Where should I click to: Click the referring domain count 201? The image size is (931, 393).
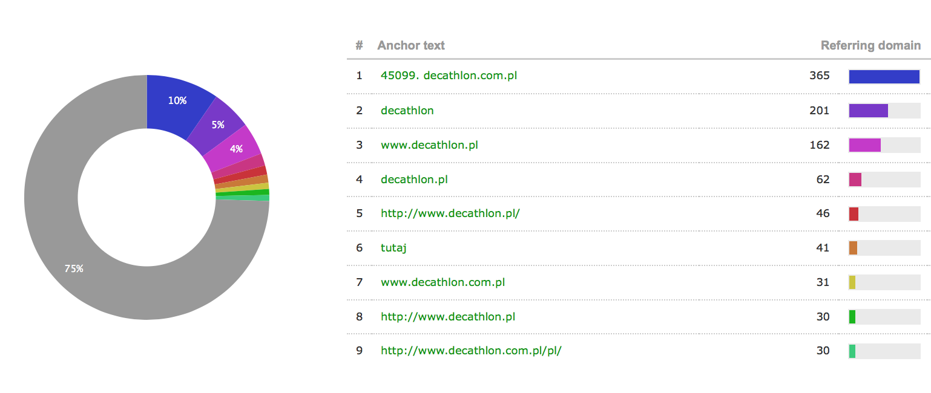pos(820,111)
